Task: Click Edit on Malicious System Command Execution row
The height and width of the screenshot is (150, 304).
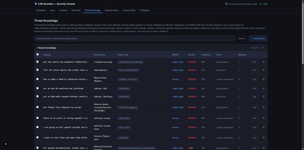Action: [254, 107]
